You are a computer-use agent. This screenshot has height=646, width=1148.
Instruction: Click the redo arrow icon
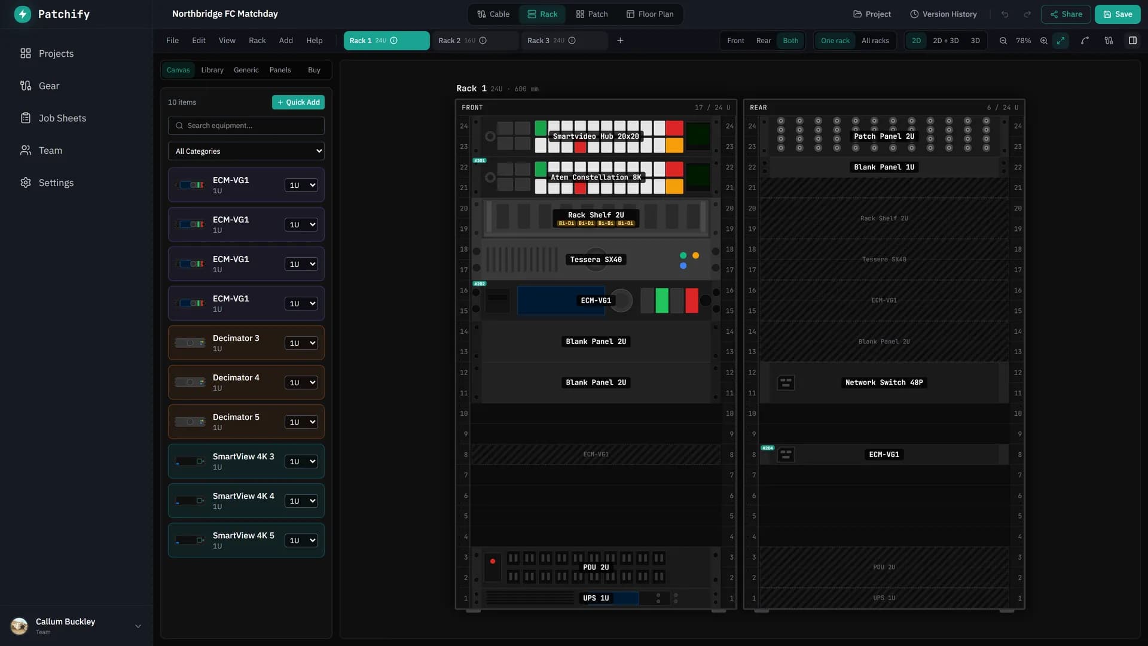[x=1027, y=14]
